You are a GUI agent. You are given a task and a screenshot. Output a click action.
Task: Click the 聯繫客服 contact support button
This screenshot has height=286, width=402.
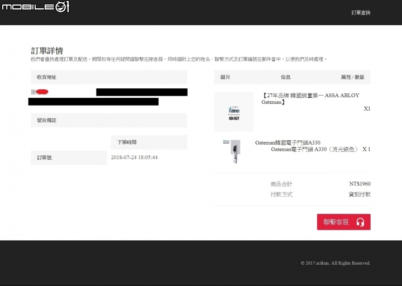343,222
